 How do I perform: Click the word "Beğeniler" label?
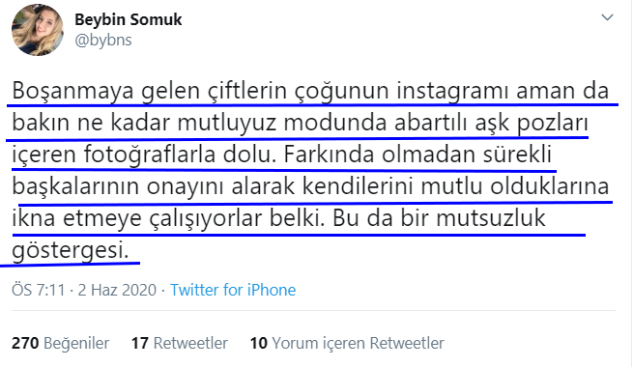point(76,343)
